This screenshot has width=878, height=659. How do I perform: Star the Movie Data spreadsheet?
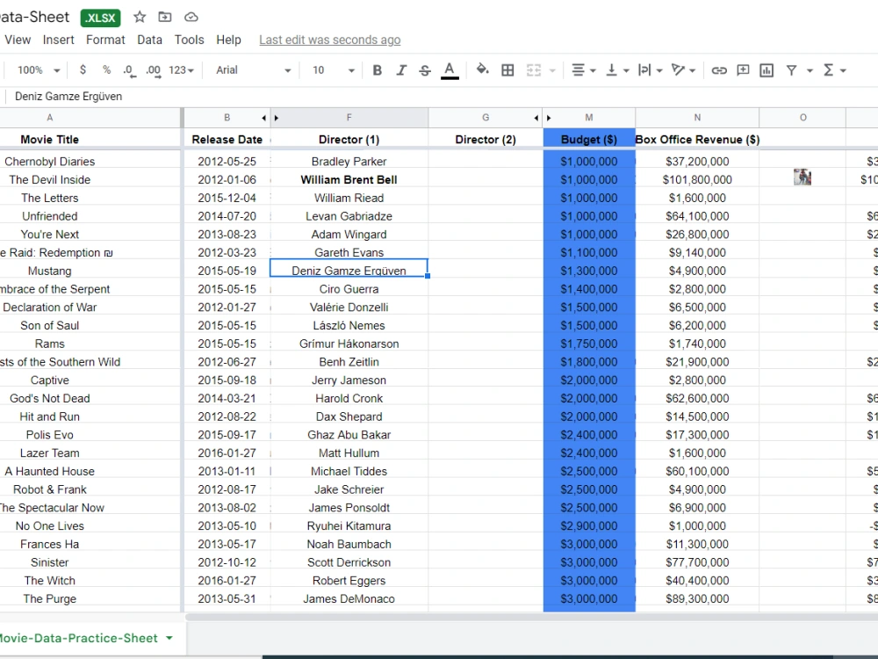pos(139,17)
